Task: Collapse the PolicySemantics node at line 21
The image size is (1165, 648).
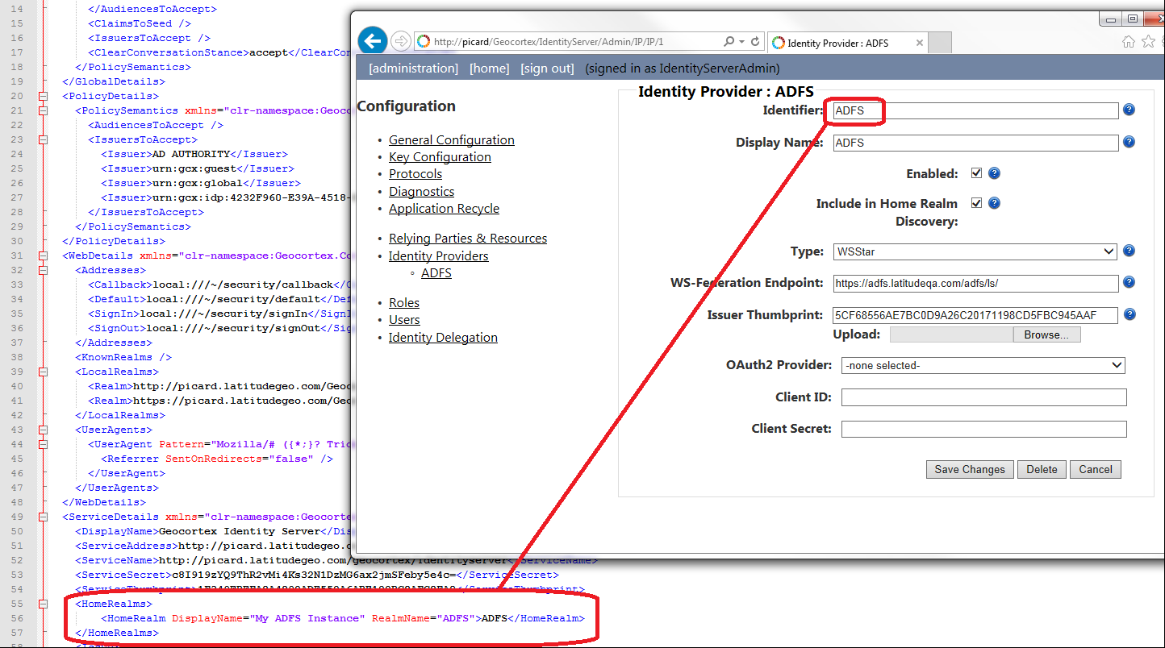Action: (x=43, y=110)
